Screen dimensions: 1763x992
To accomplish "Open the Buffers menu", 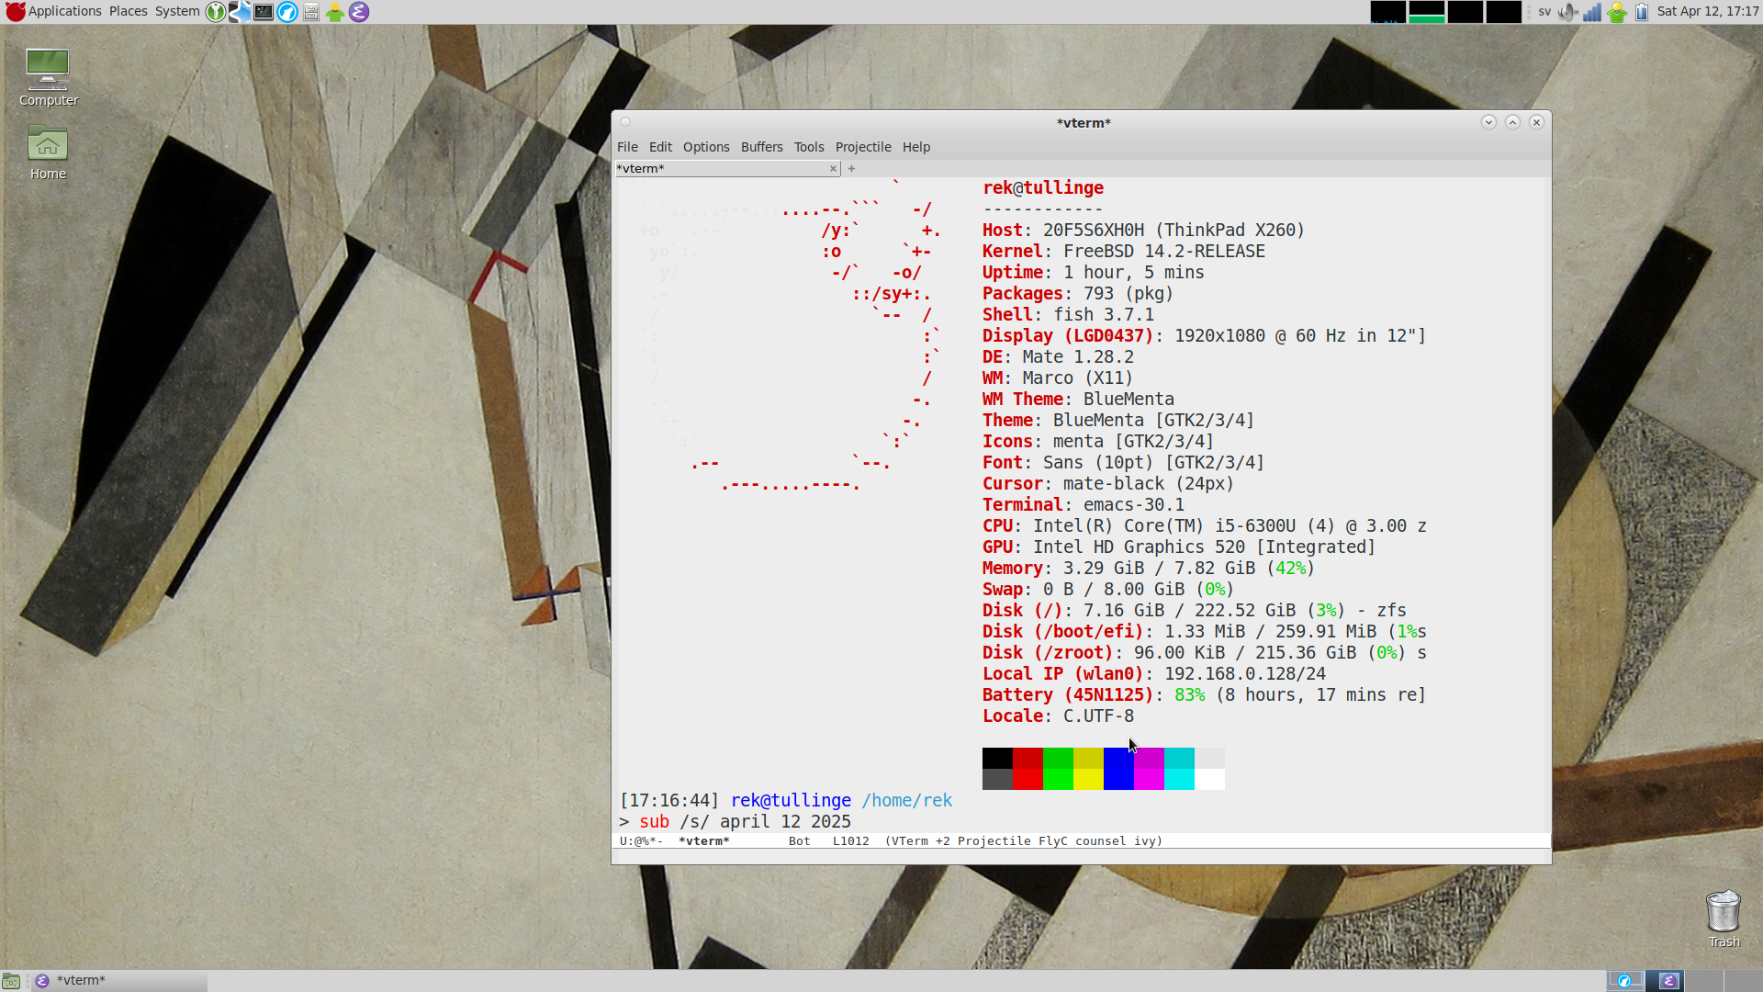I will pos(761,147).
